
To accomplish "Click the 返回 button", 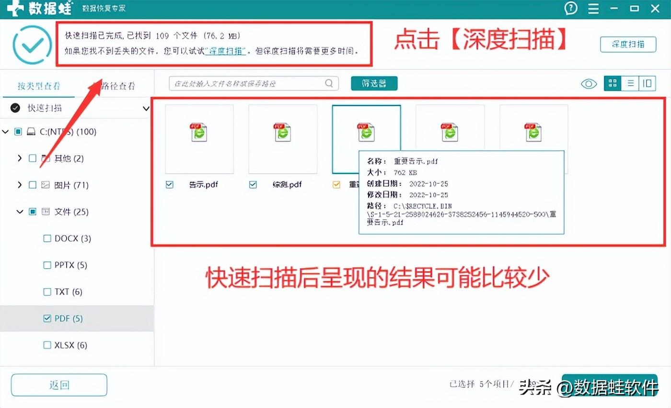I will point(58,385).
